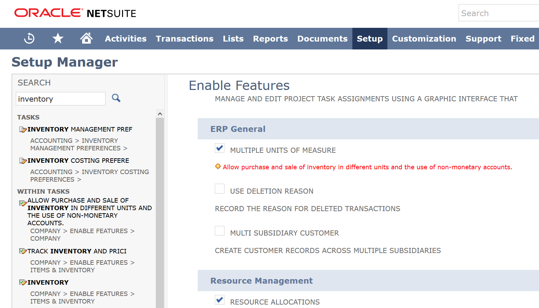The height and width of the screenshot is (308, 539).
Task: Click the global Search box at top
Action: click(x=498, y=13)
